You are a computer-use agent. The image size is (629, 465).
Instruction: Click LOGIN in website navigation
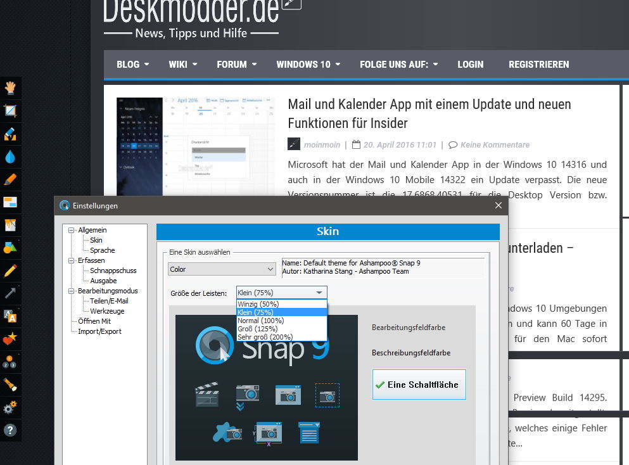tap(471, 64)
